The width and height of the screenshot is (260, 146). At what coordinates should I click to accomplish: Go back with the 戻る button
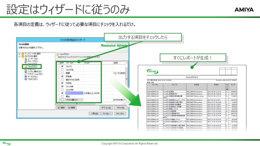(94, 114)
